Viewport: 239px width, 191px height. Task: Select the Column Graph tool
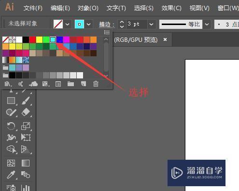click(26, 188)
